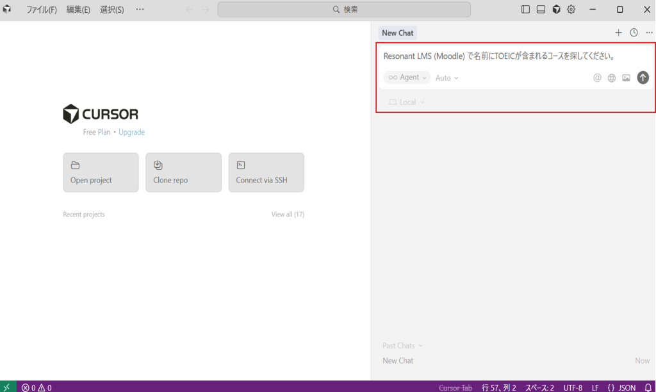
Task: Open the Auto model selector dropdown
Action: point(447,78)
